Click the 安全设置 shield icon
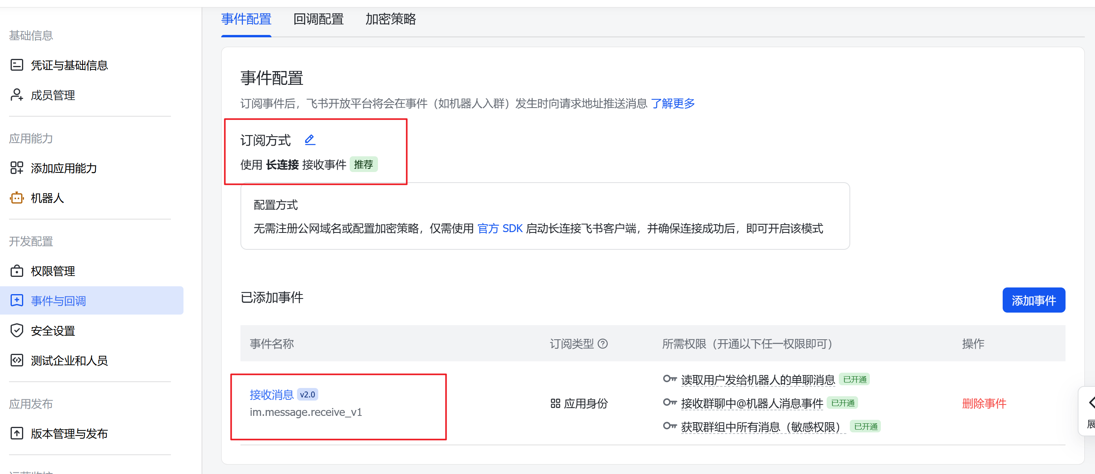 pyautogui.click(x=17, y=330)
